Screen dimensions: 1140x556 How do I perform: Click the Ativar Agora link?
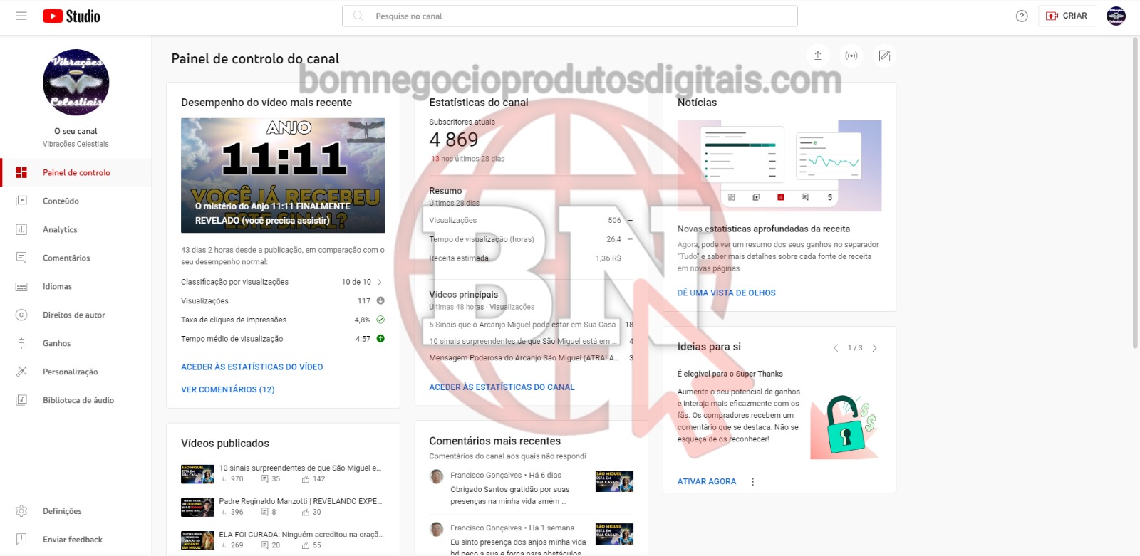coord(706,482)
